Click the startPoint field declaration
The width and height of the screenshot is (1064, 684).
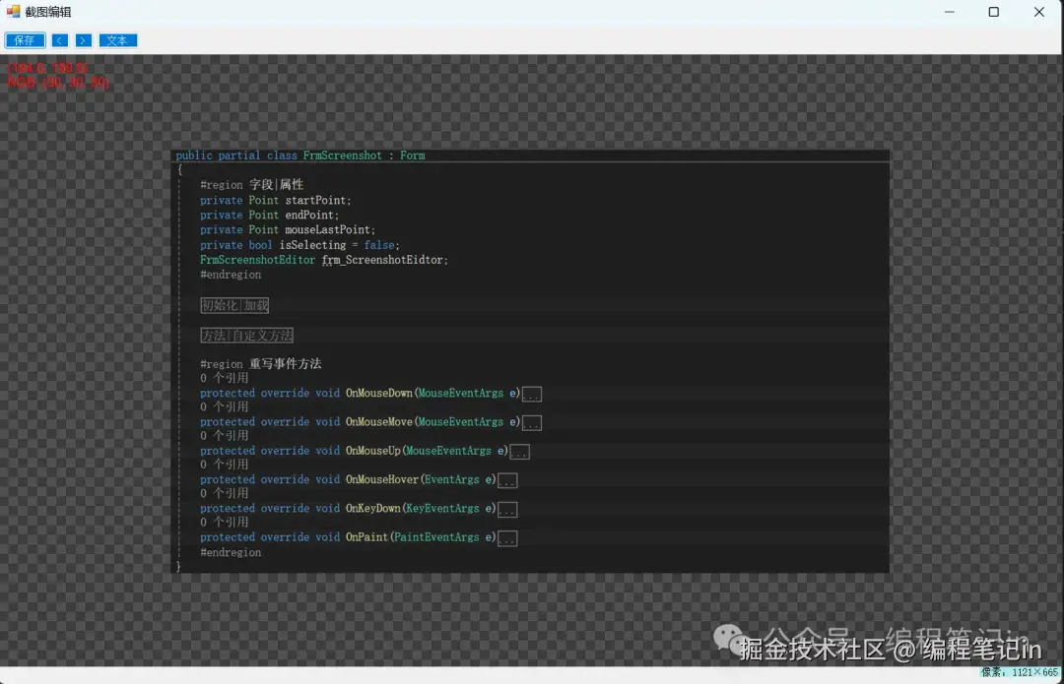click(276, 200)
